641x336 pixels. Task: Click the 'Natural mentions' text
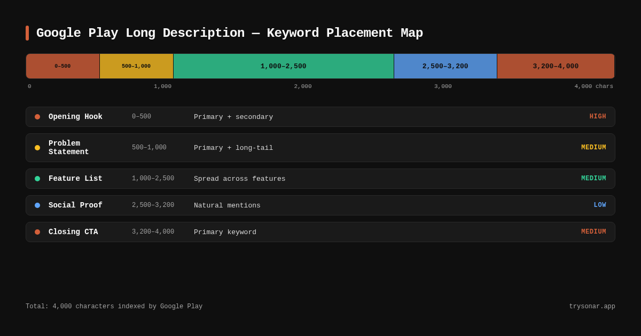(x=227, y=205)
